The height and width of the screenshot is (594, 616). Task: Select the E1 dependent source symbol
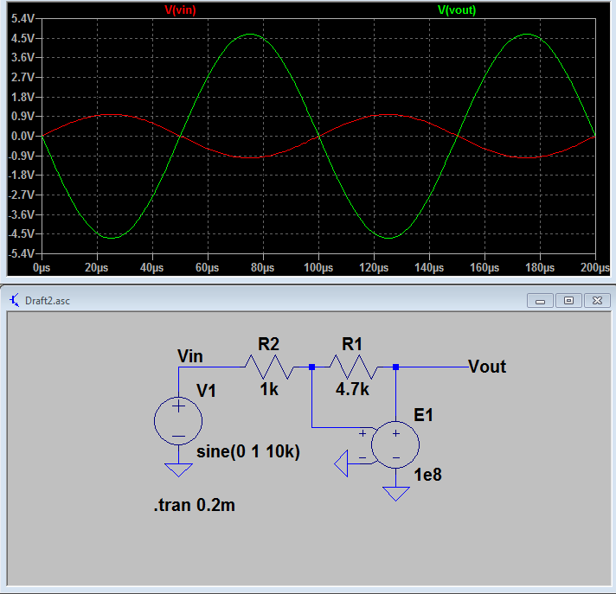[x=395, y=444]
